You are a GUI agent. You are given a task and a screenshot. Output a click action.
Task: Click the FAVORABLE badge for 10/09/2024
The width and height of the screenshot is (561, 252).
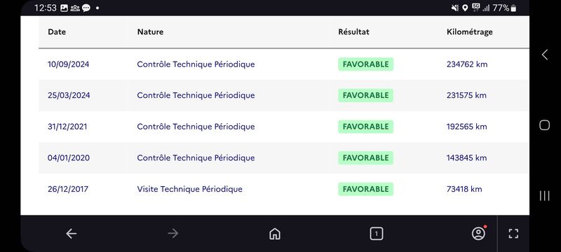(x=365, y=64)
